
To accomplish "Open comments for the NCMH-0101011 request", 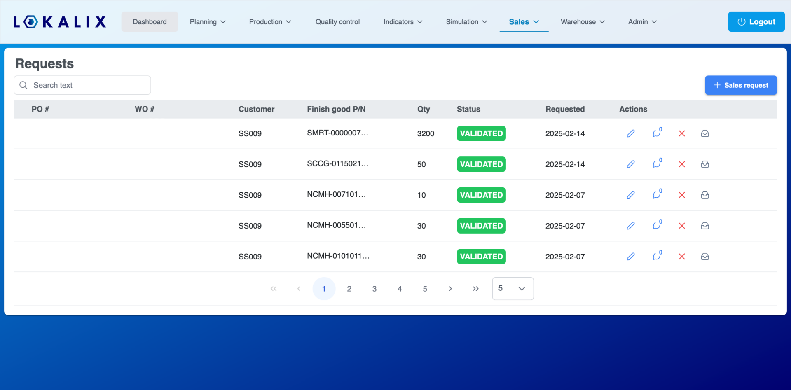I will 657,256.
